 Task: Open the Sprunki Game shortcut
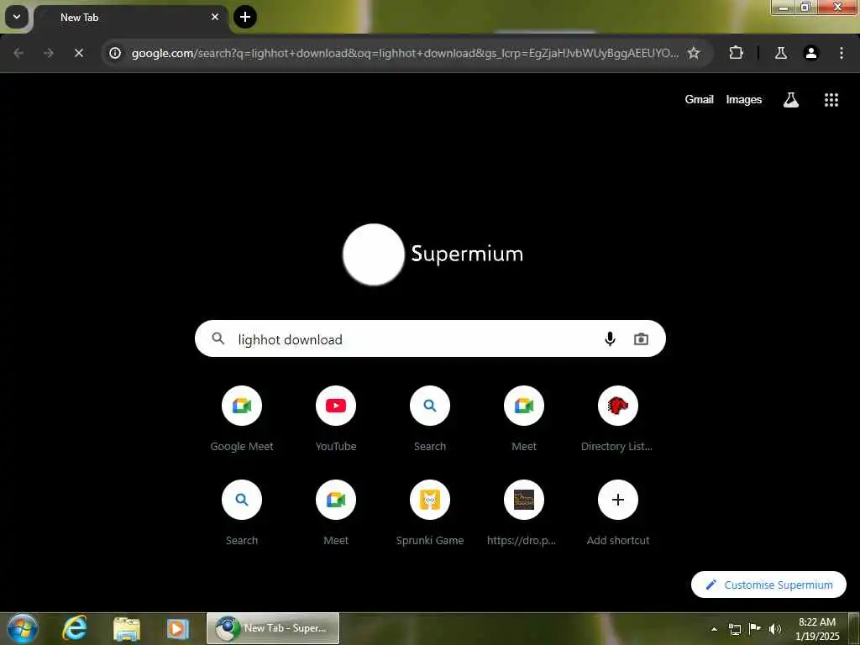point(430,512)
